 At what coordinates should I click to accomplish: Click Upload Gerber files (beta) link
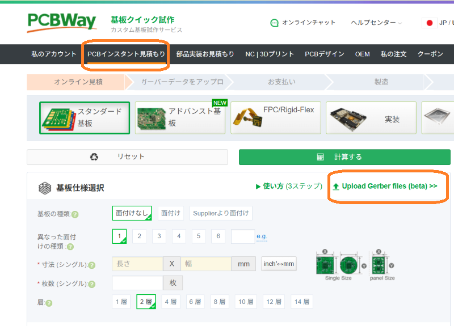click(x=385, y=186)
